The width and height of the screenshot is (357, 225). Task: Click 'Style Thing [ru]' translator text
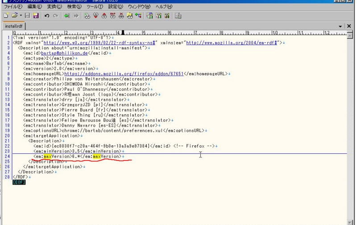pos(83,115)
